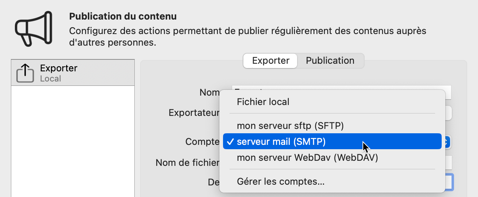Select the Exporter Local sidebar entry
The image size is (478, 197).
point(73,73)
